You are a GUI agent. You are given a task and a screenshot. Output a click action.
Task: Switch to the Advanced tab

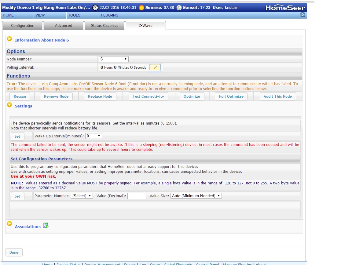tap(64, 25)
